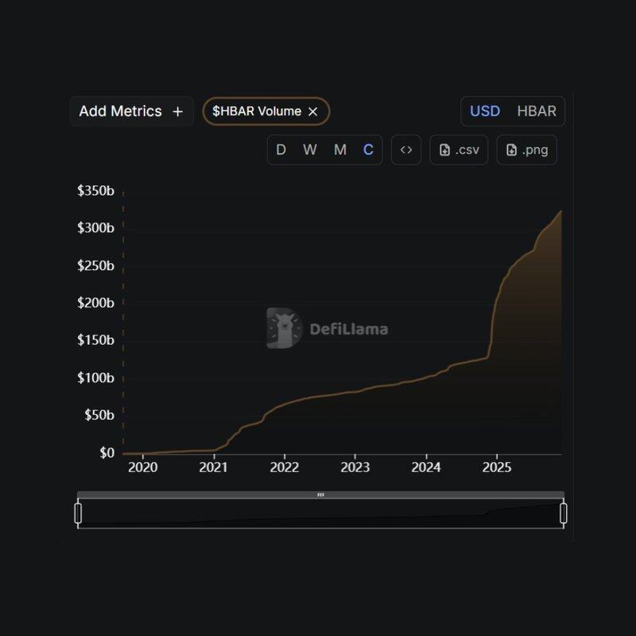
Task: Click the left range slider handle
Action: (x=78, y=514)
